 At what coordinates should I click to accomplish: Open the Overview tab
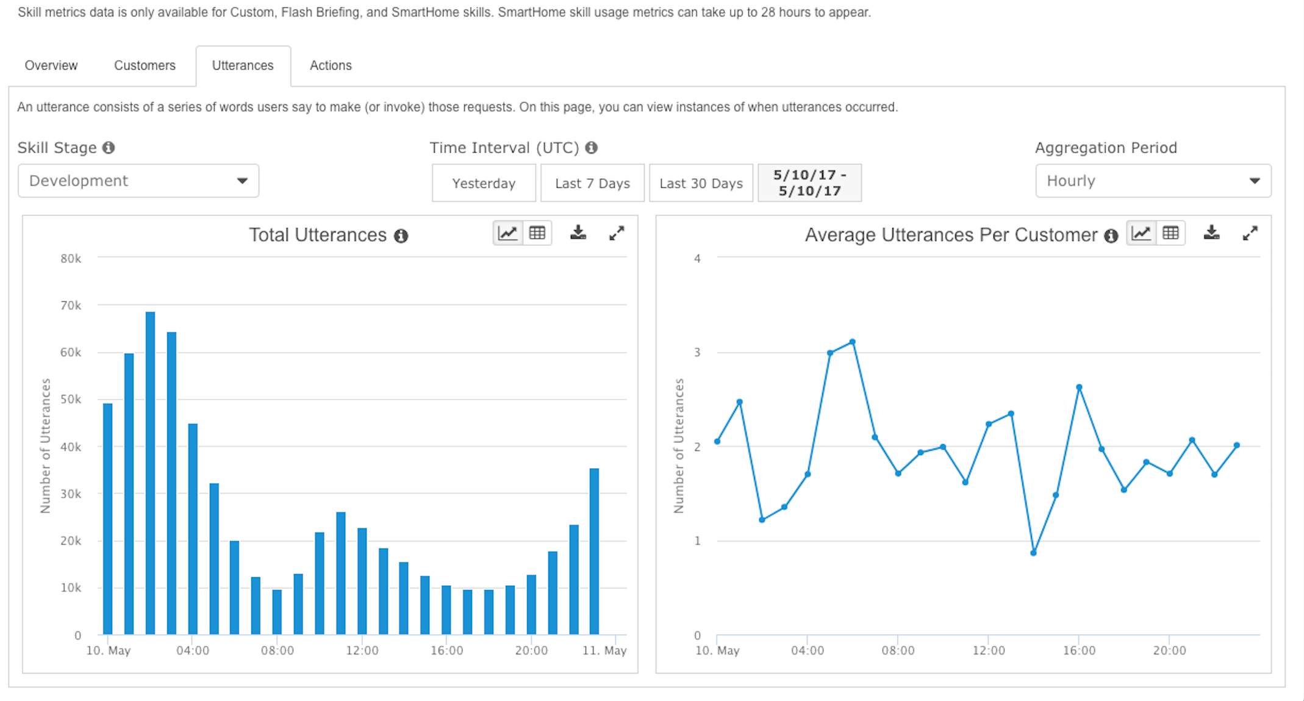click(x=51, y=65)
